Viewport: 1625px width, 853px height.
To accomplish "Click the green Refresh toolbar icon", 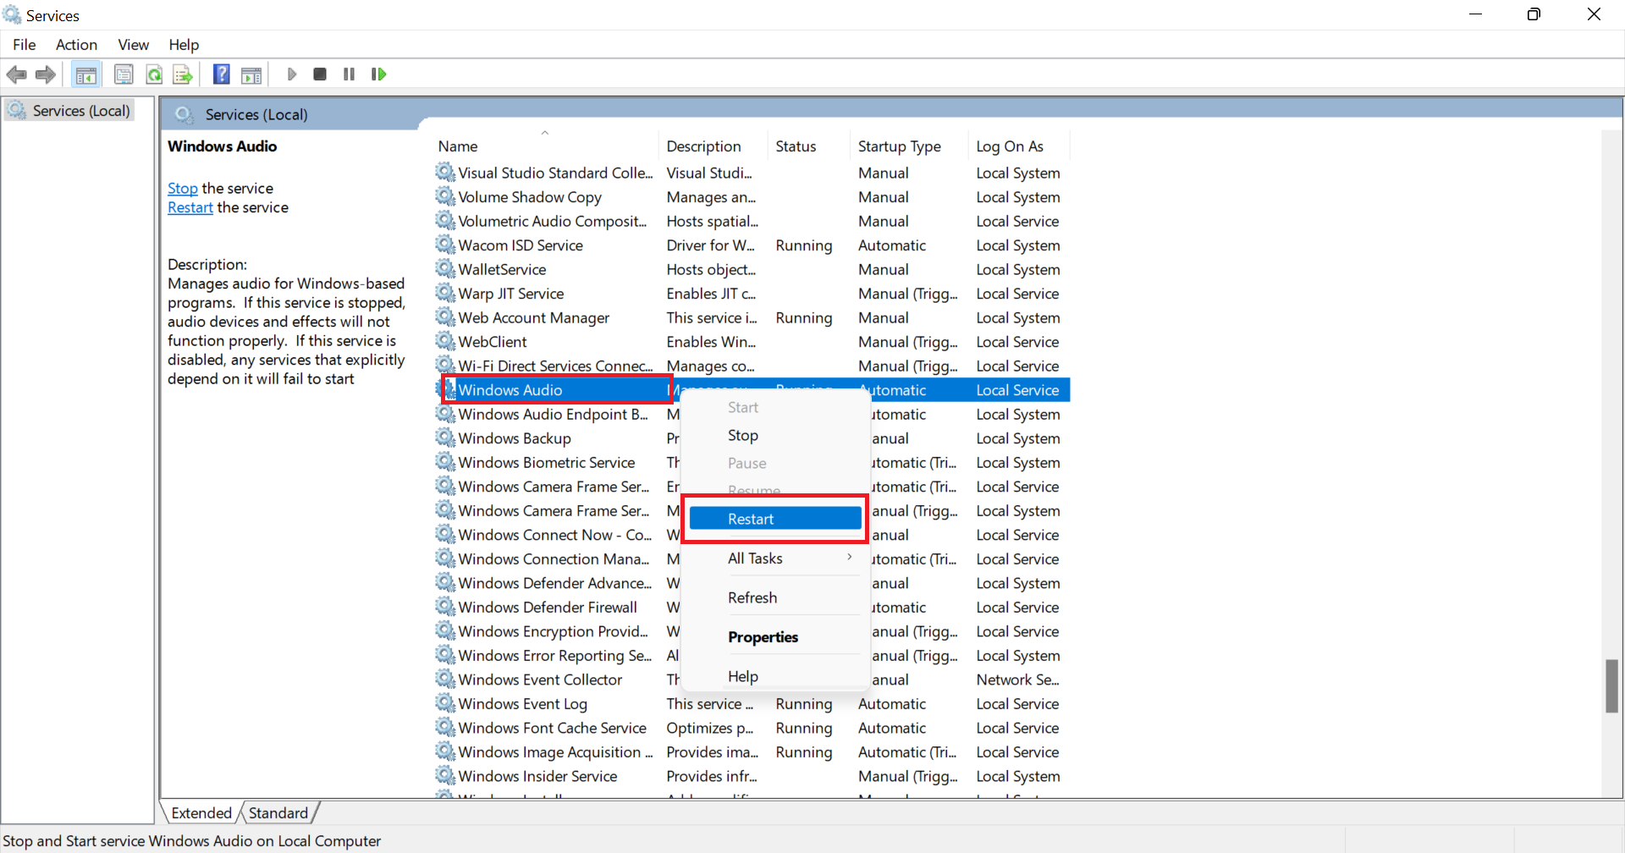I will tap(154, 75).
